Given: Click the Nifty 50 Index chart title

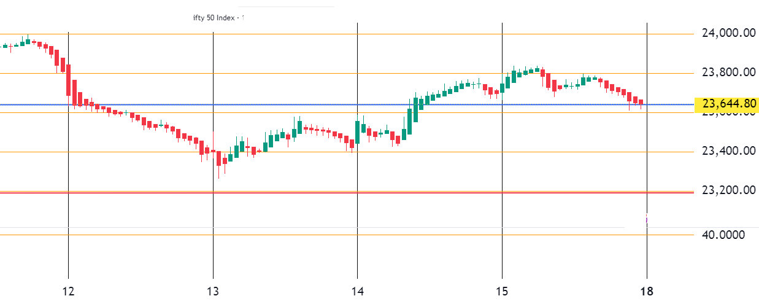Looking at the screenshot, I should point(218,18).
